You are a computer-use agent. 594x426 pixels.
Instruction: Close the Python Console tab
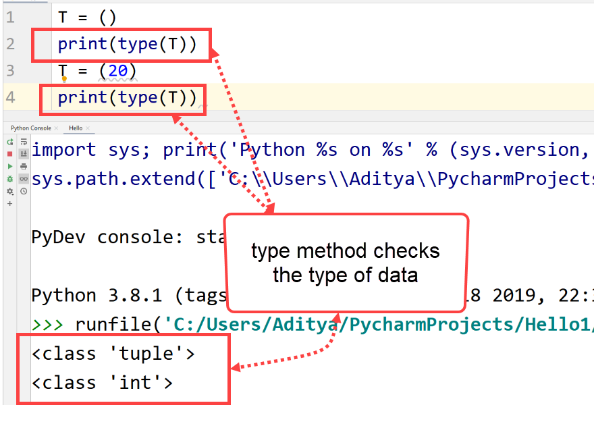(57, 128)
